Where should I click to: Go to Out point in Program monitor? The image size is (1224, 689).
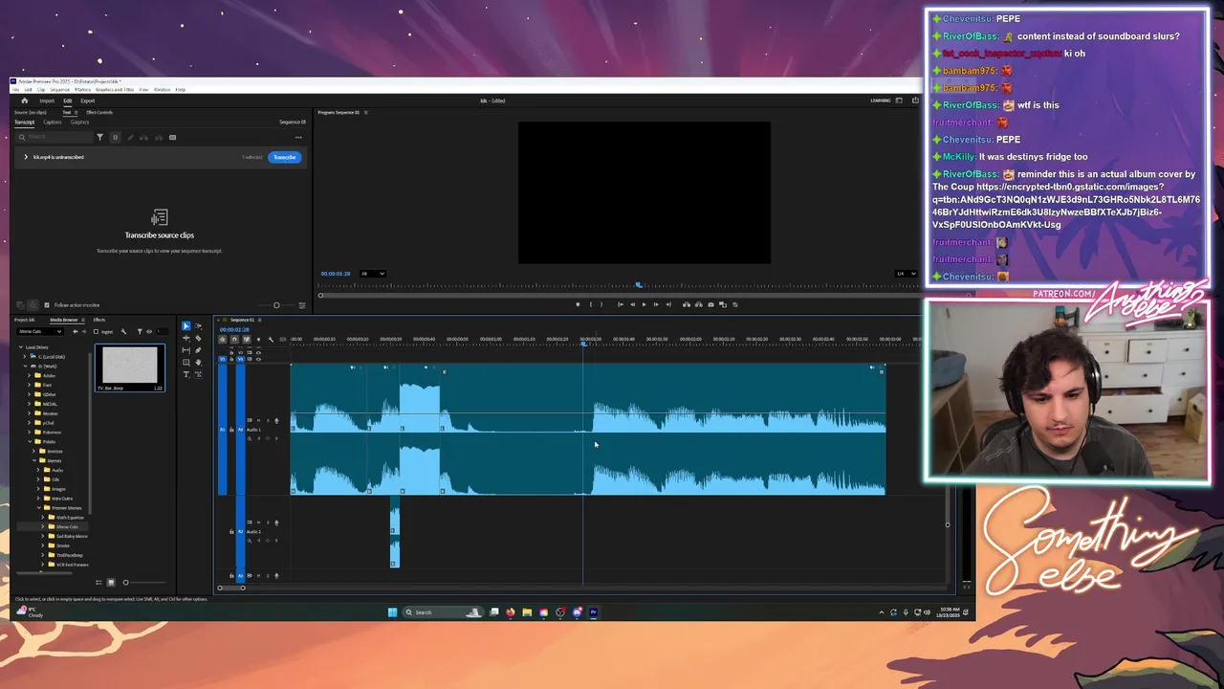(x=668, y=304)
